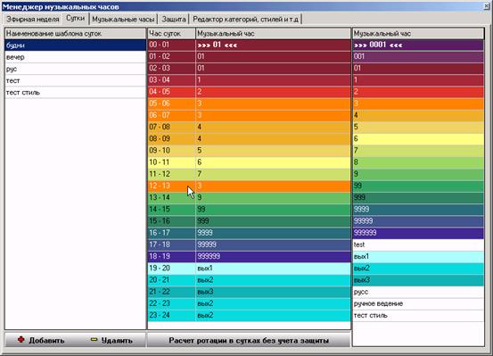Select the 07 - 08 hour row
Viewport: 493px width, 356px height.
click(250, 128)
